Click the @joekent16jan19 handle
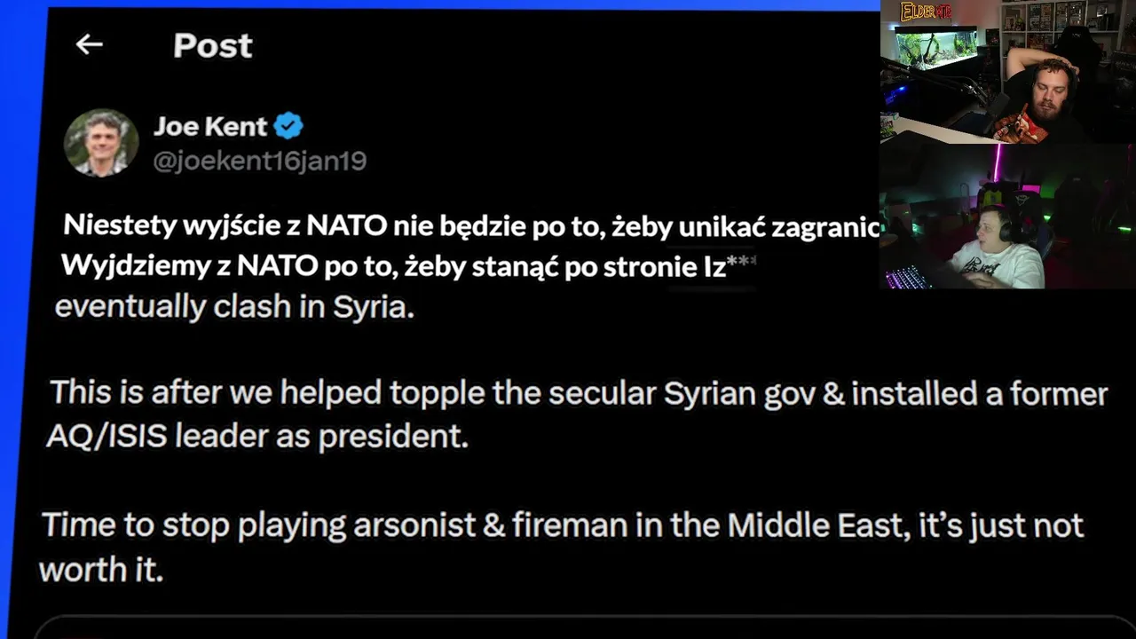The width and height of the screenshot is (1136, 639). click(260, 161)
